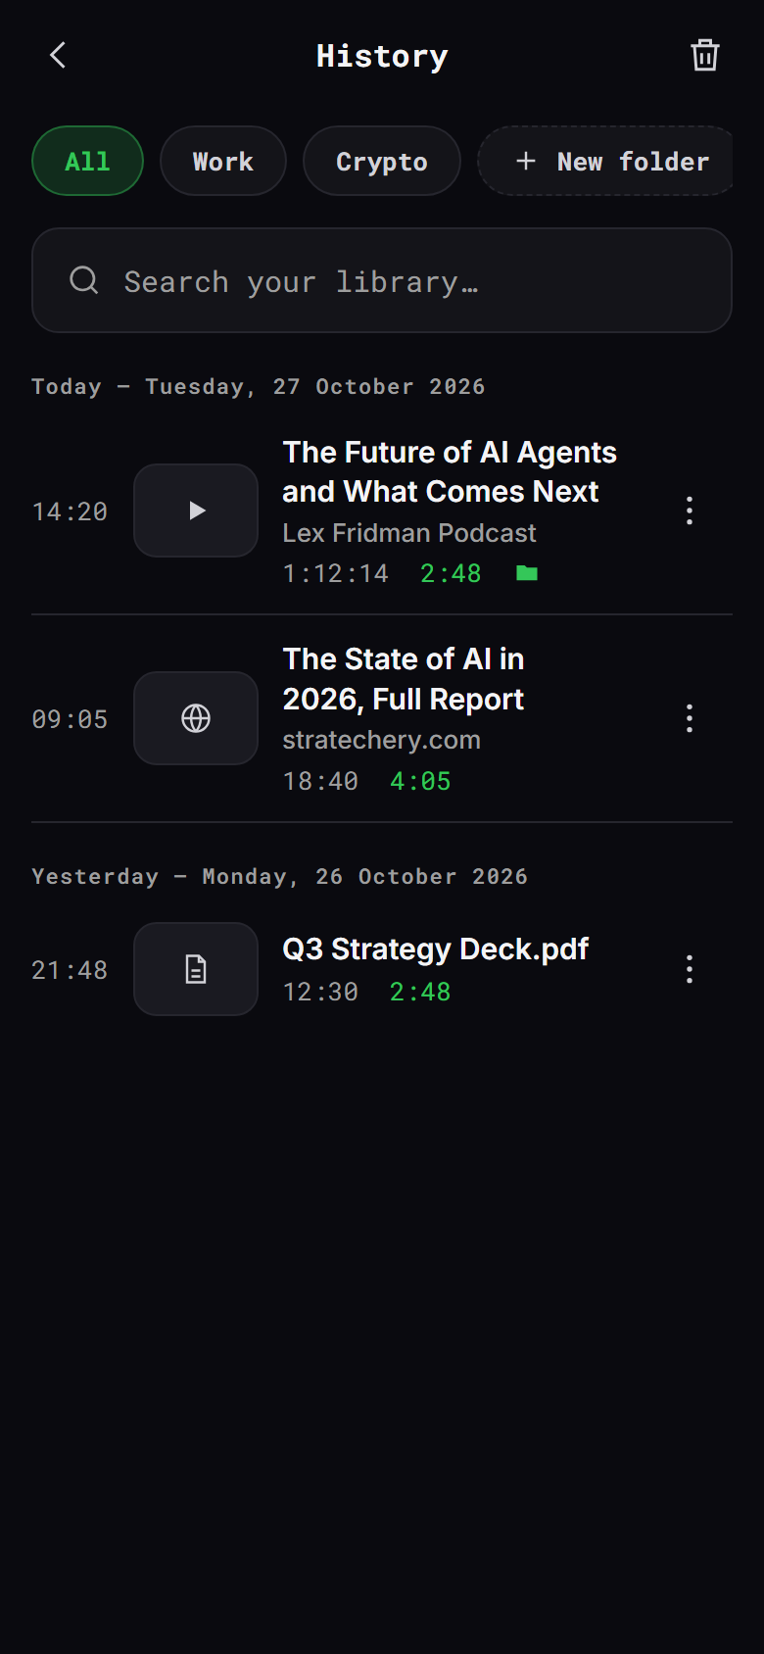Open more options for State of AI report
The height and width of the screenshot is (1654, 764).
point(690,718)
